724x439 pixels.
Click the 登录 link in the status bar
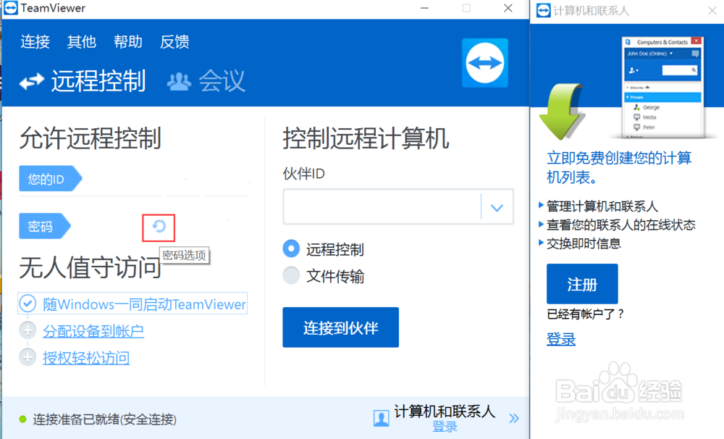(445, 427)
